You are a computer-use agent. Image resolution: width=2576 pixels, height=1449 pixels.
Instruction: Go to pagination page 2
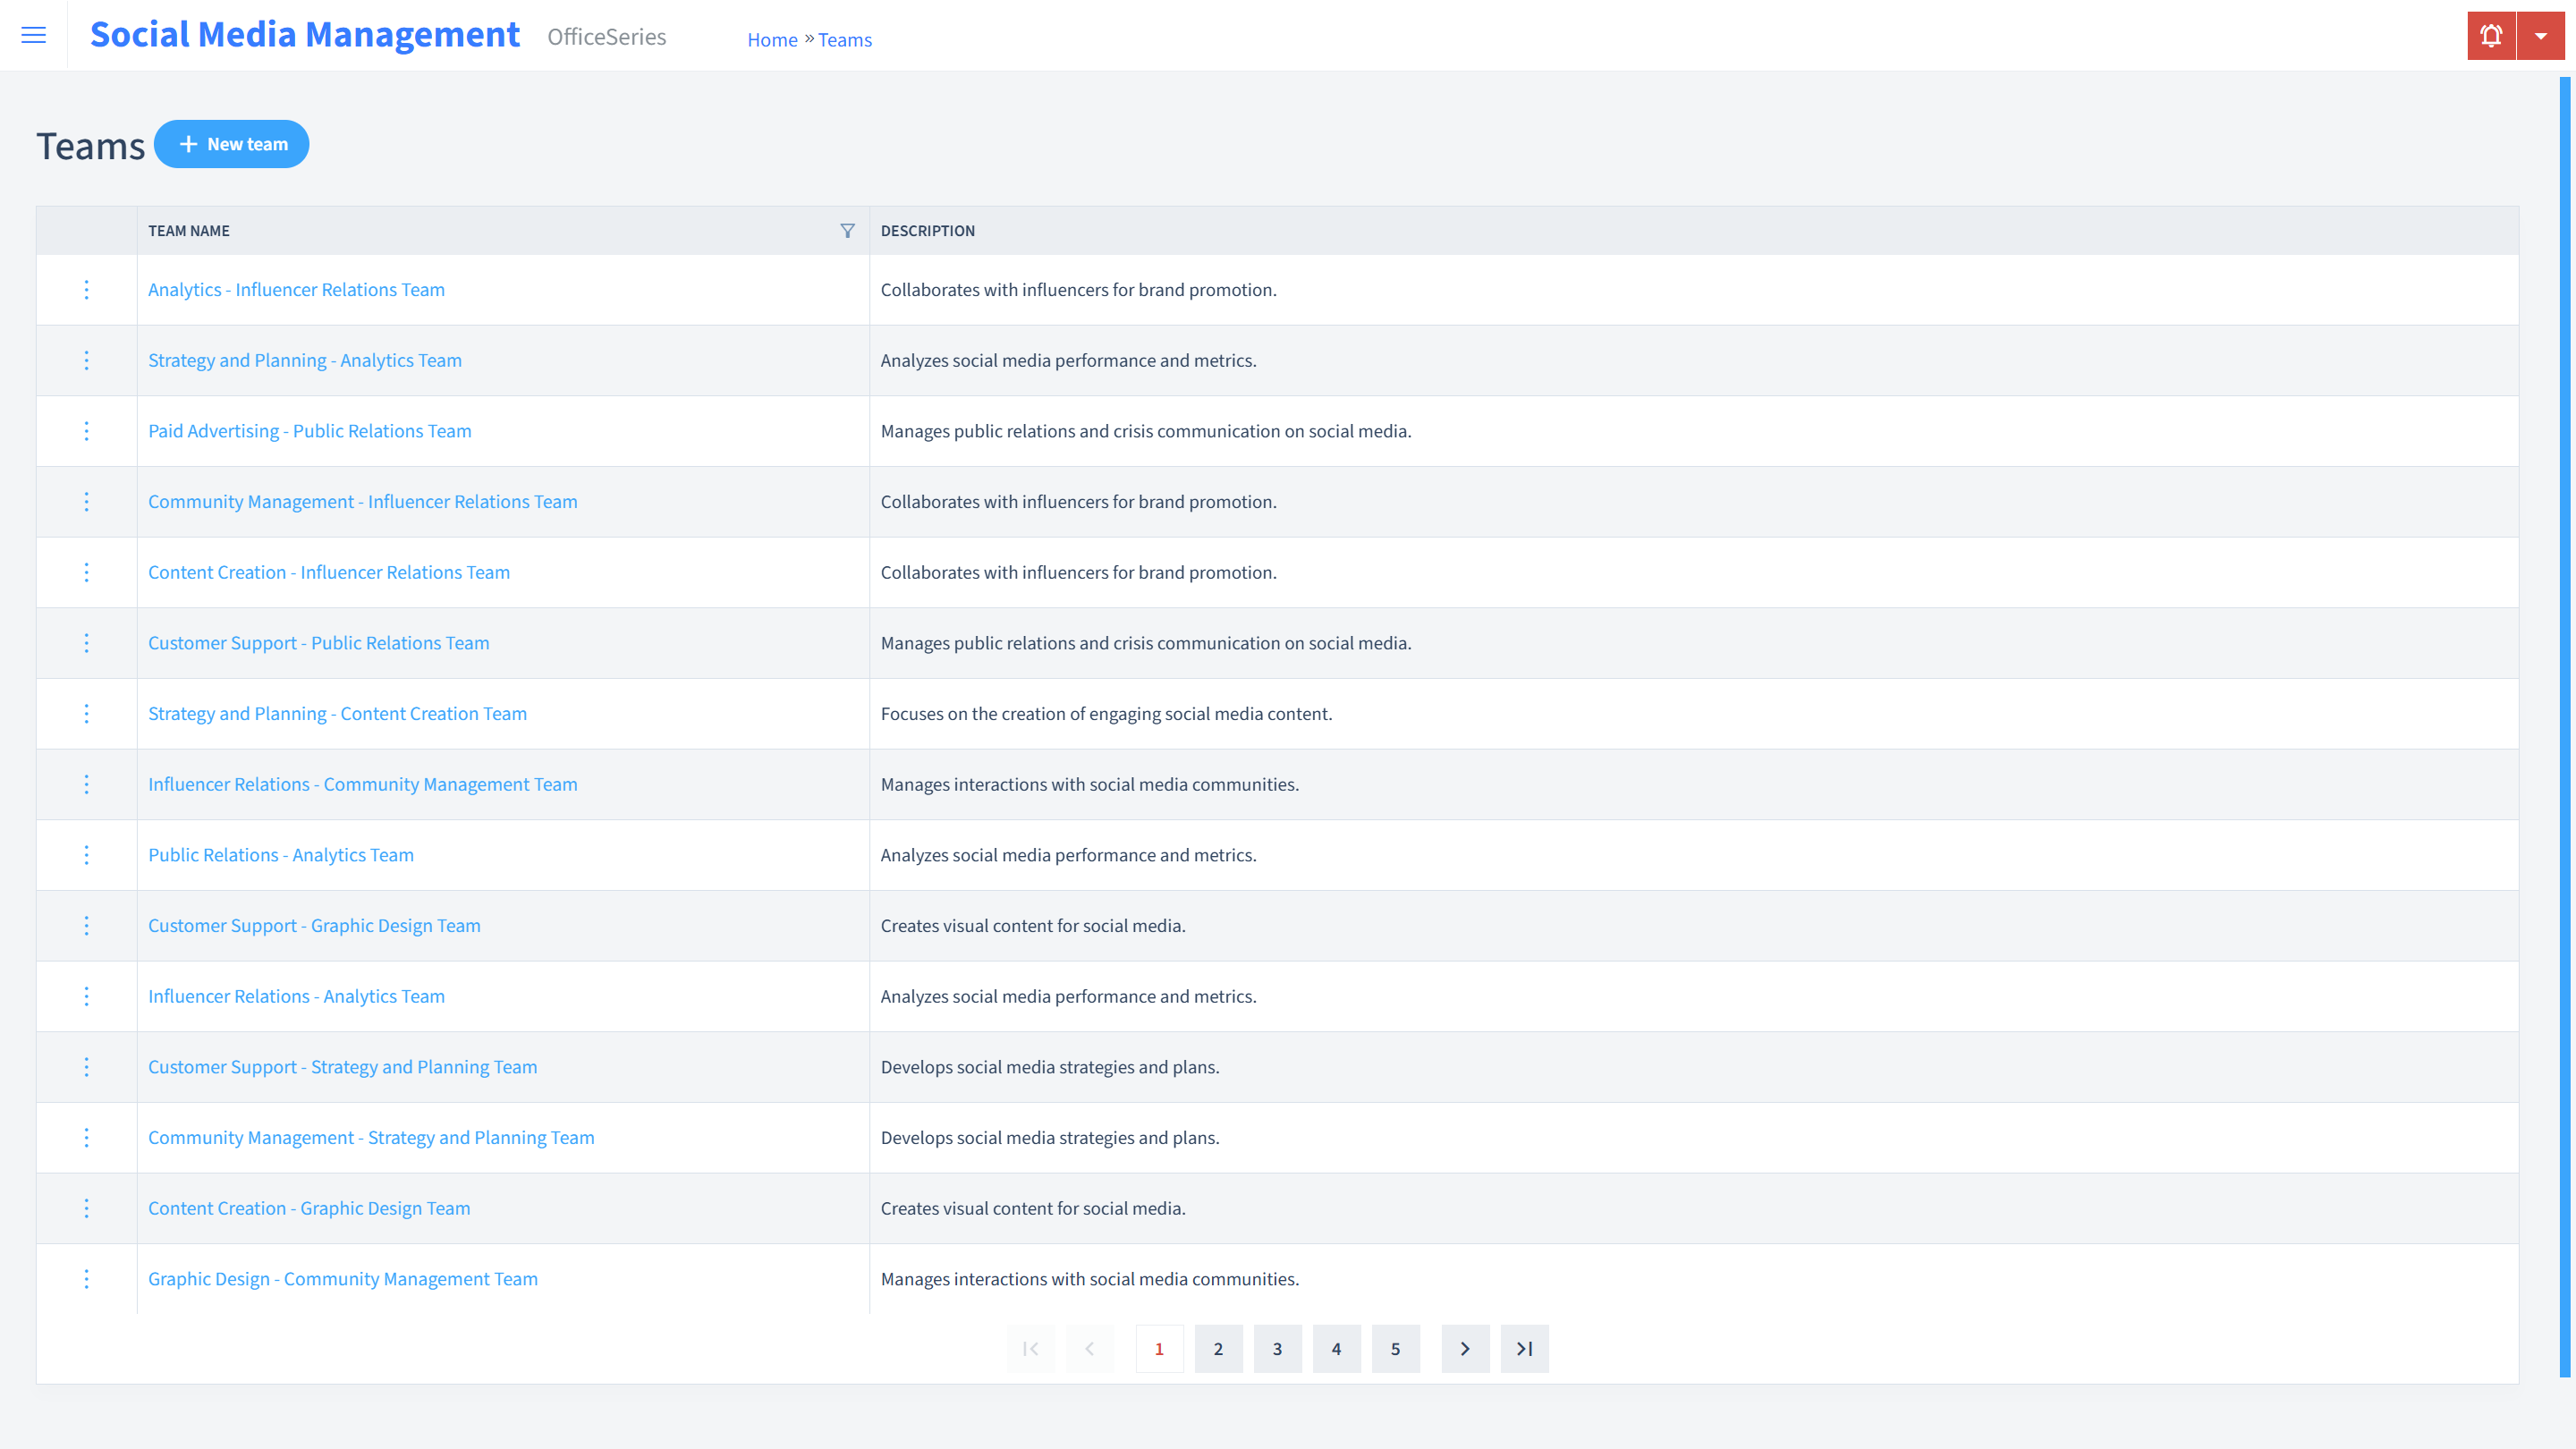pyautogui.click(x=1218, y=1349)
